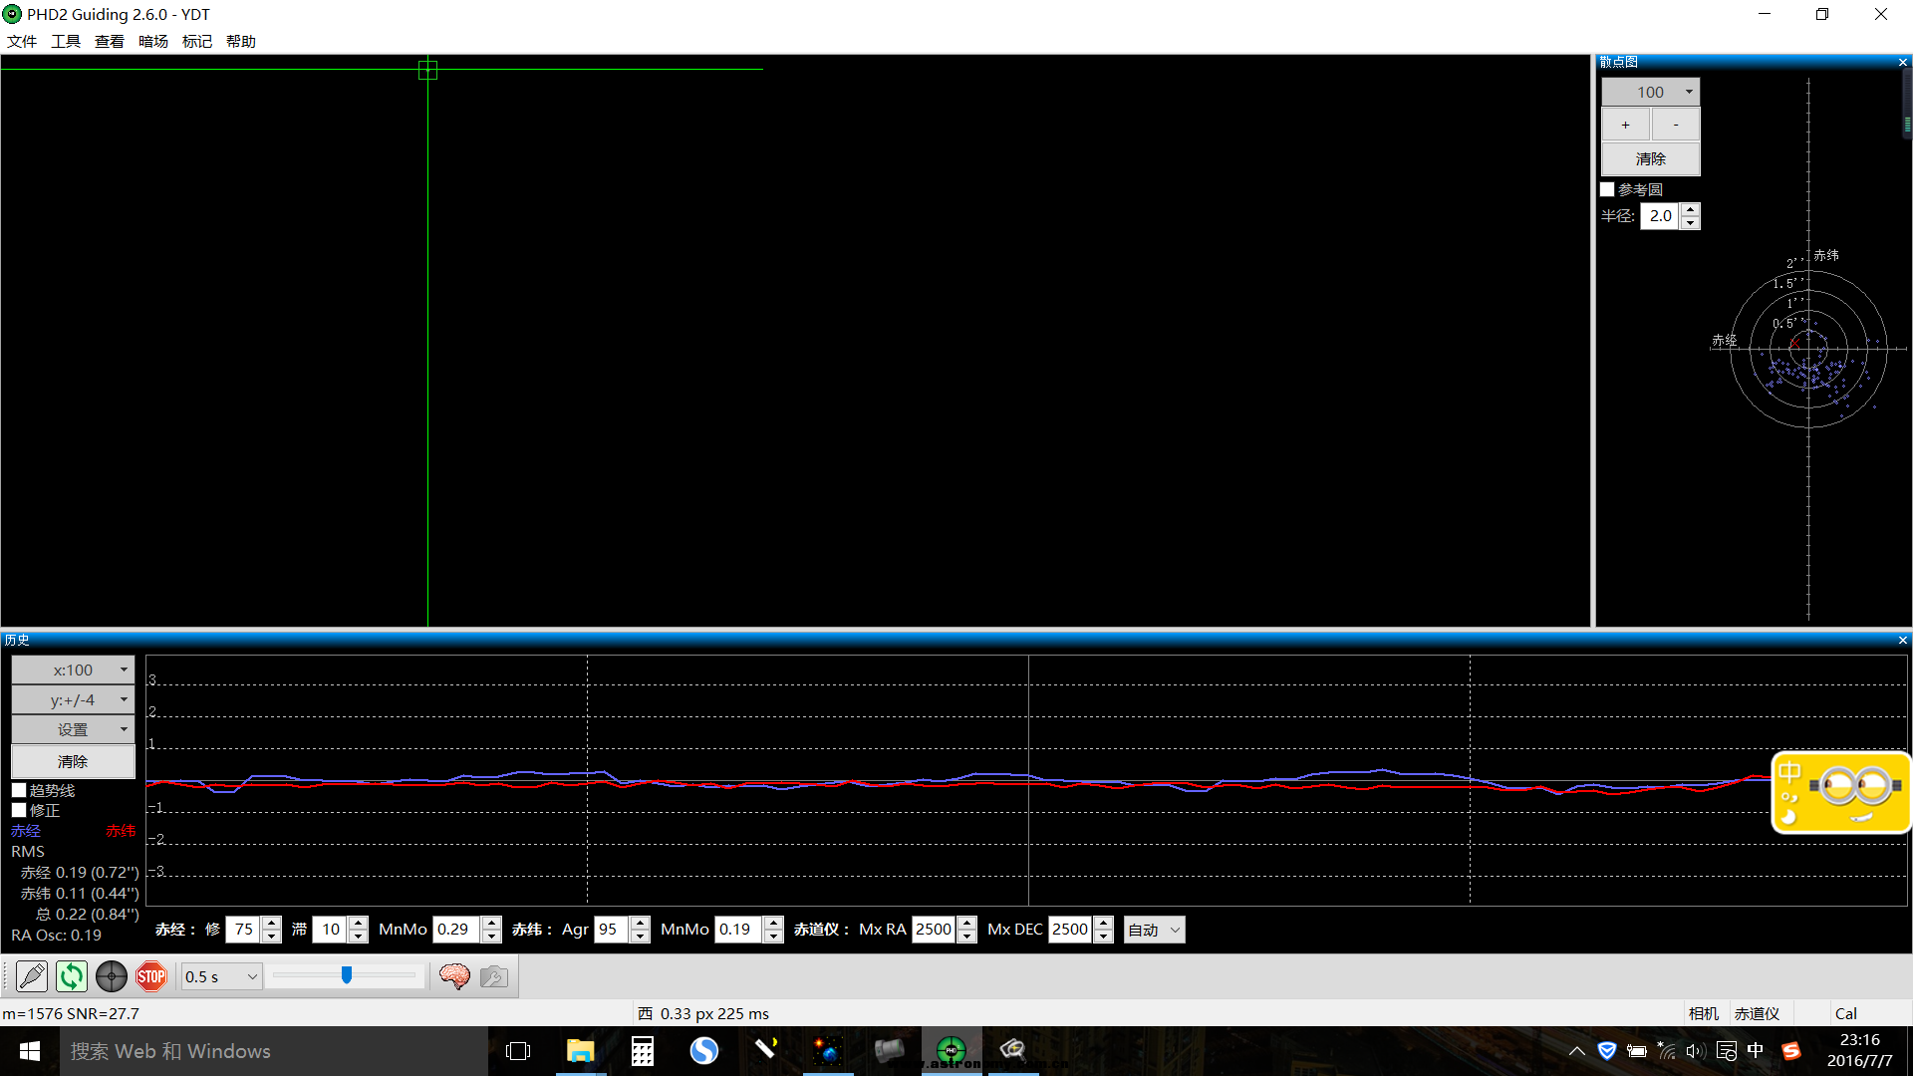Enable the 修正 corrections checkbox

[x=19, y=810]
